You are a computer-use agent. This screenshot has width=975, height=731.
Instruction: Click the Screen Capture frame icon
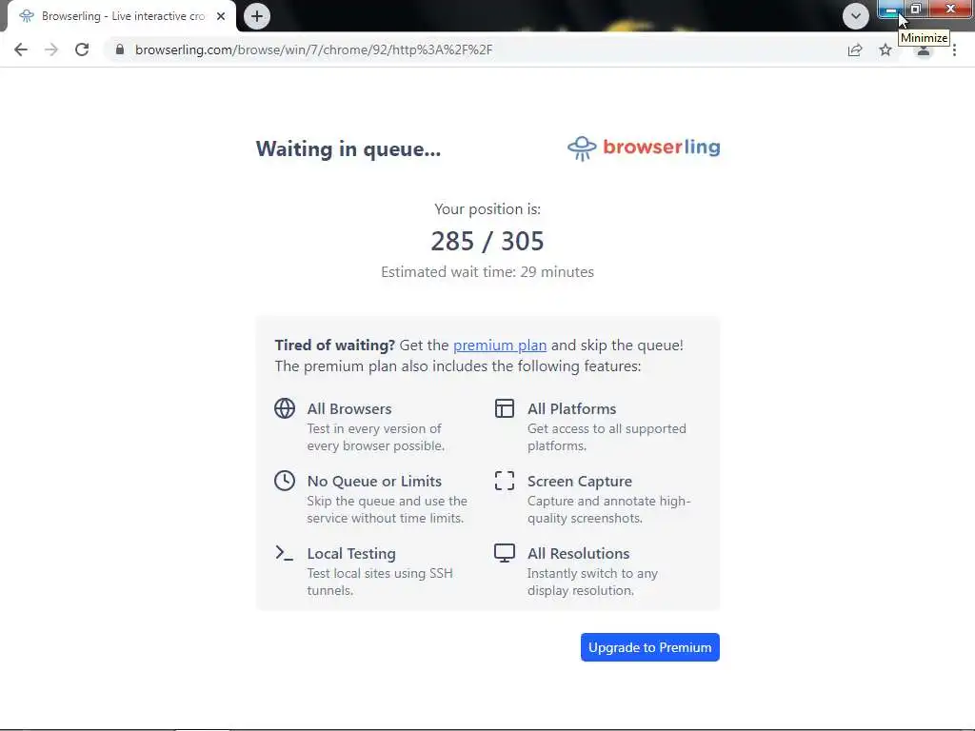pyautogui.click(x=505, y=481)
